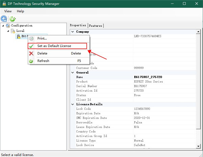
Task: Switch to the Features tab
Action: (95, 26)
